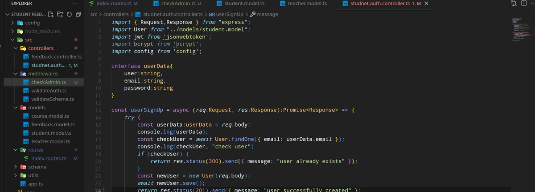
Task: Switch to the teacher.model.ts tab
Action: pyautogui.click(x=308, y=4)
